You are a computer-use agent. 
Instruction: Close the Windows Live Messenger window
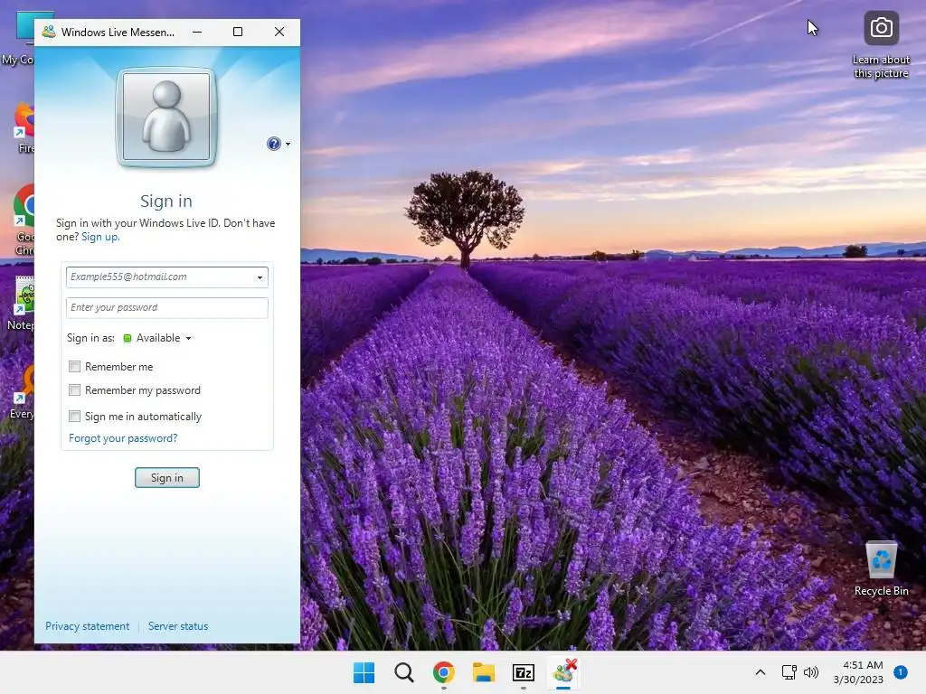pos(279,32)
